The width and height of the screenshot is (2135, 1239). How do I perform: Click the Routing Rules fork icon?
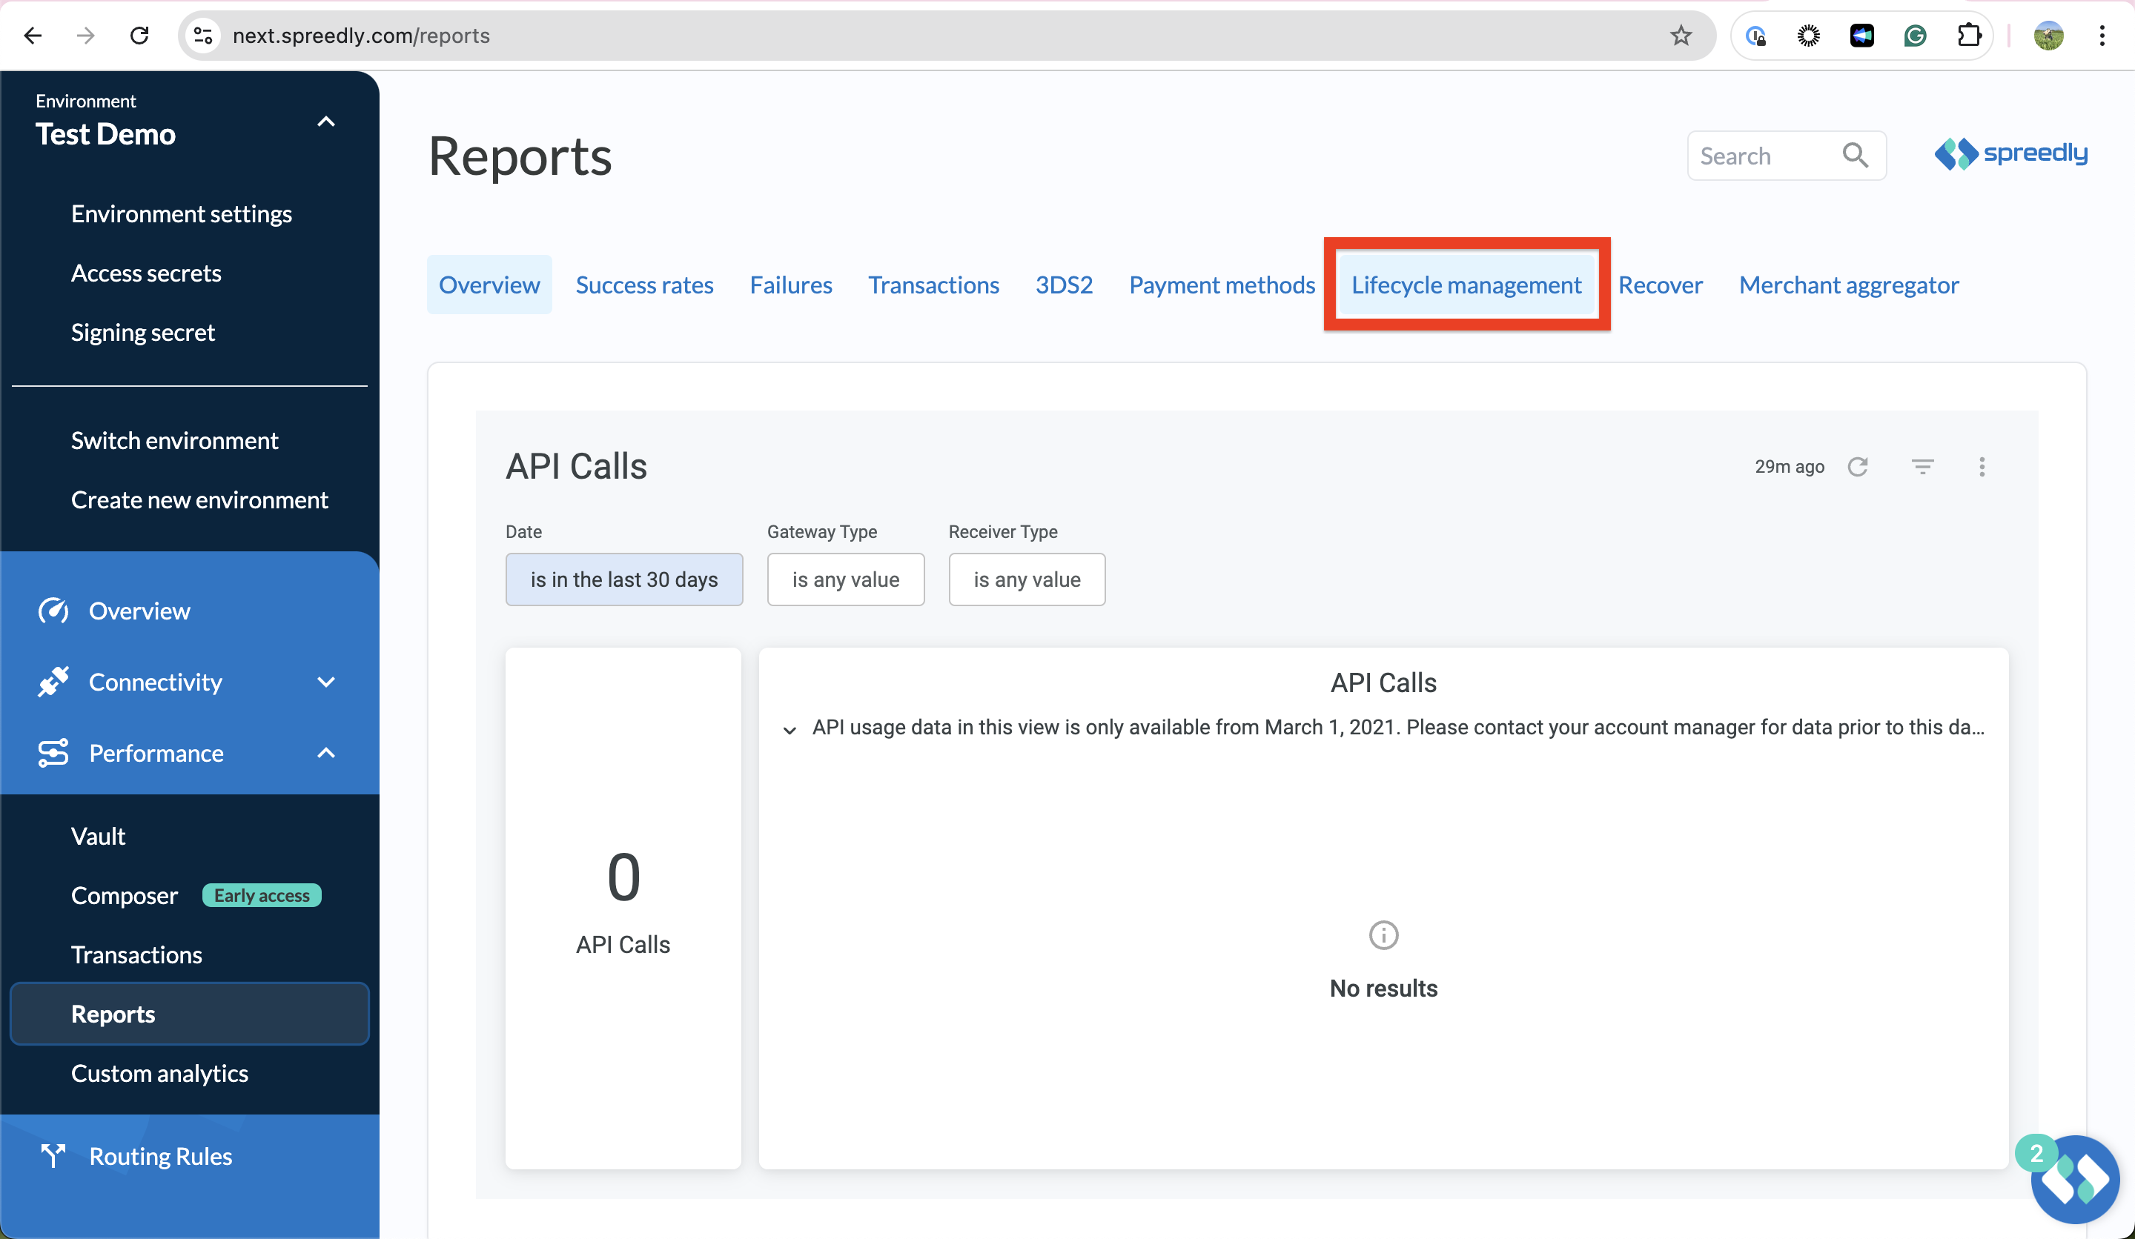pyautogui.click(x=53, y=1156)
